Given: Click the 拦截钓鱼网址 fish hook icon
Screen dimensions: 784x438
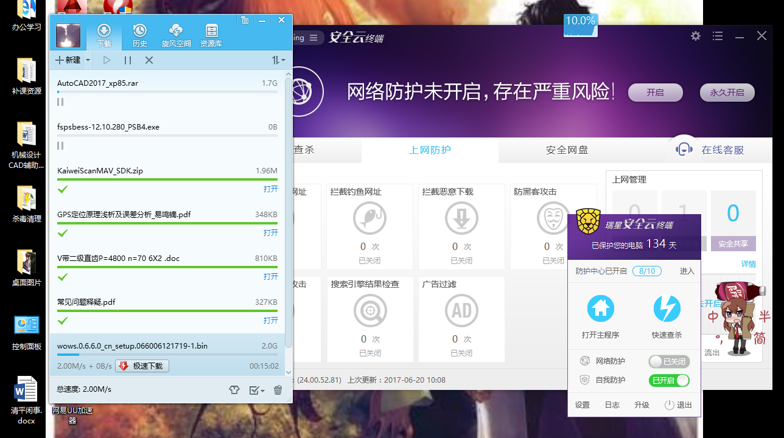Looking at the screenshot, I should [x=369, y=218].
